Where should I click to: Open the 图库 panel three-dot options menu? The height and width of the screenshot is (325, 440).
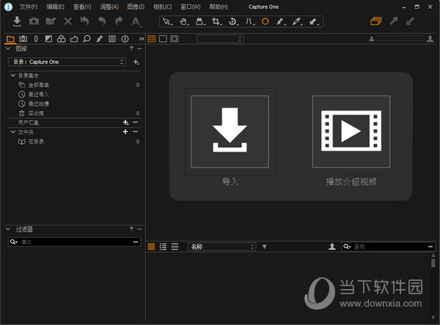tap(139, 49)
